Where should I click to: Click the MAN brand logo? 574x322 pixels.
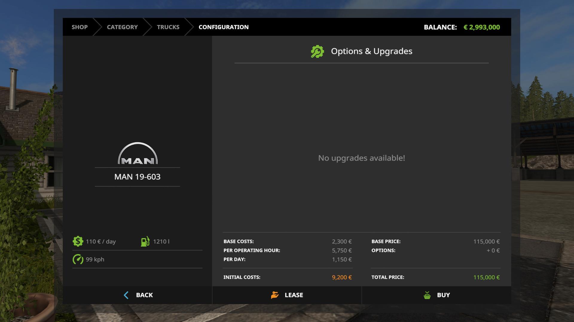pos(138,154)
